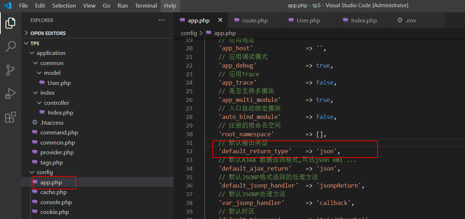Screen dimensions: 465x219
Task: Open cache.php in config folder
Action: 97,192
